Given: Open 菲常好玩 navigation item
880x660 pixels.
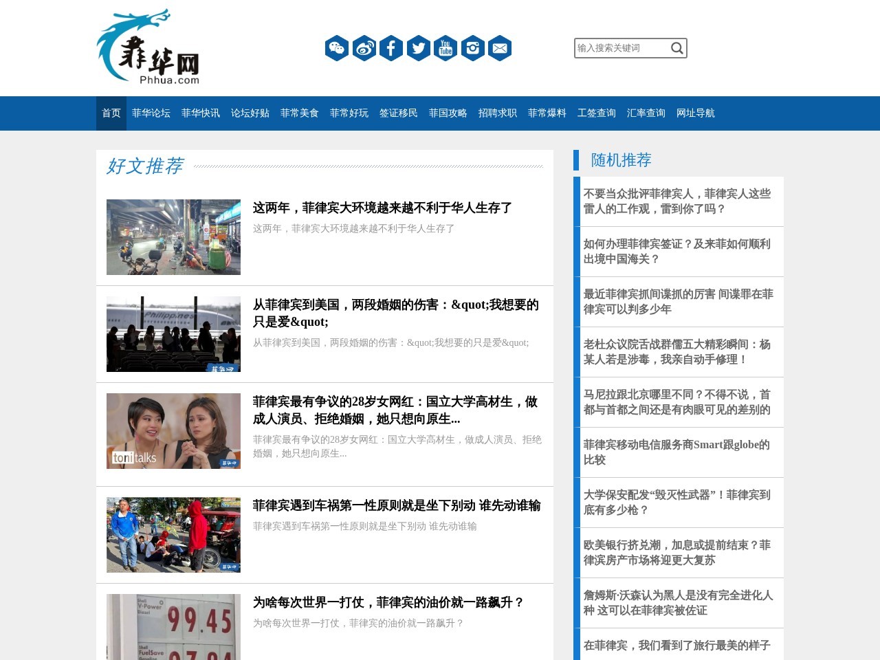Looking at the screenshot, I should [349, 113].
